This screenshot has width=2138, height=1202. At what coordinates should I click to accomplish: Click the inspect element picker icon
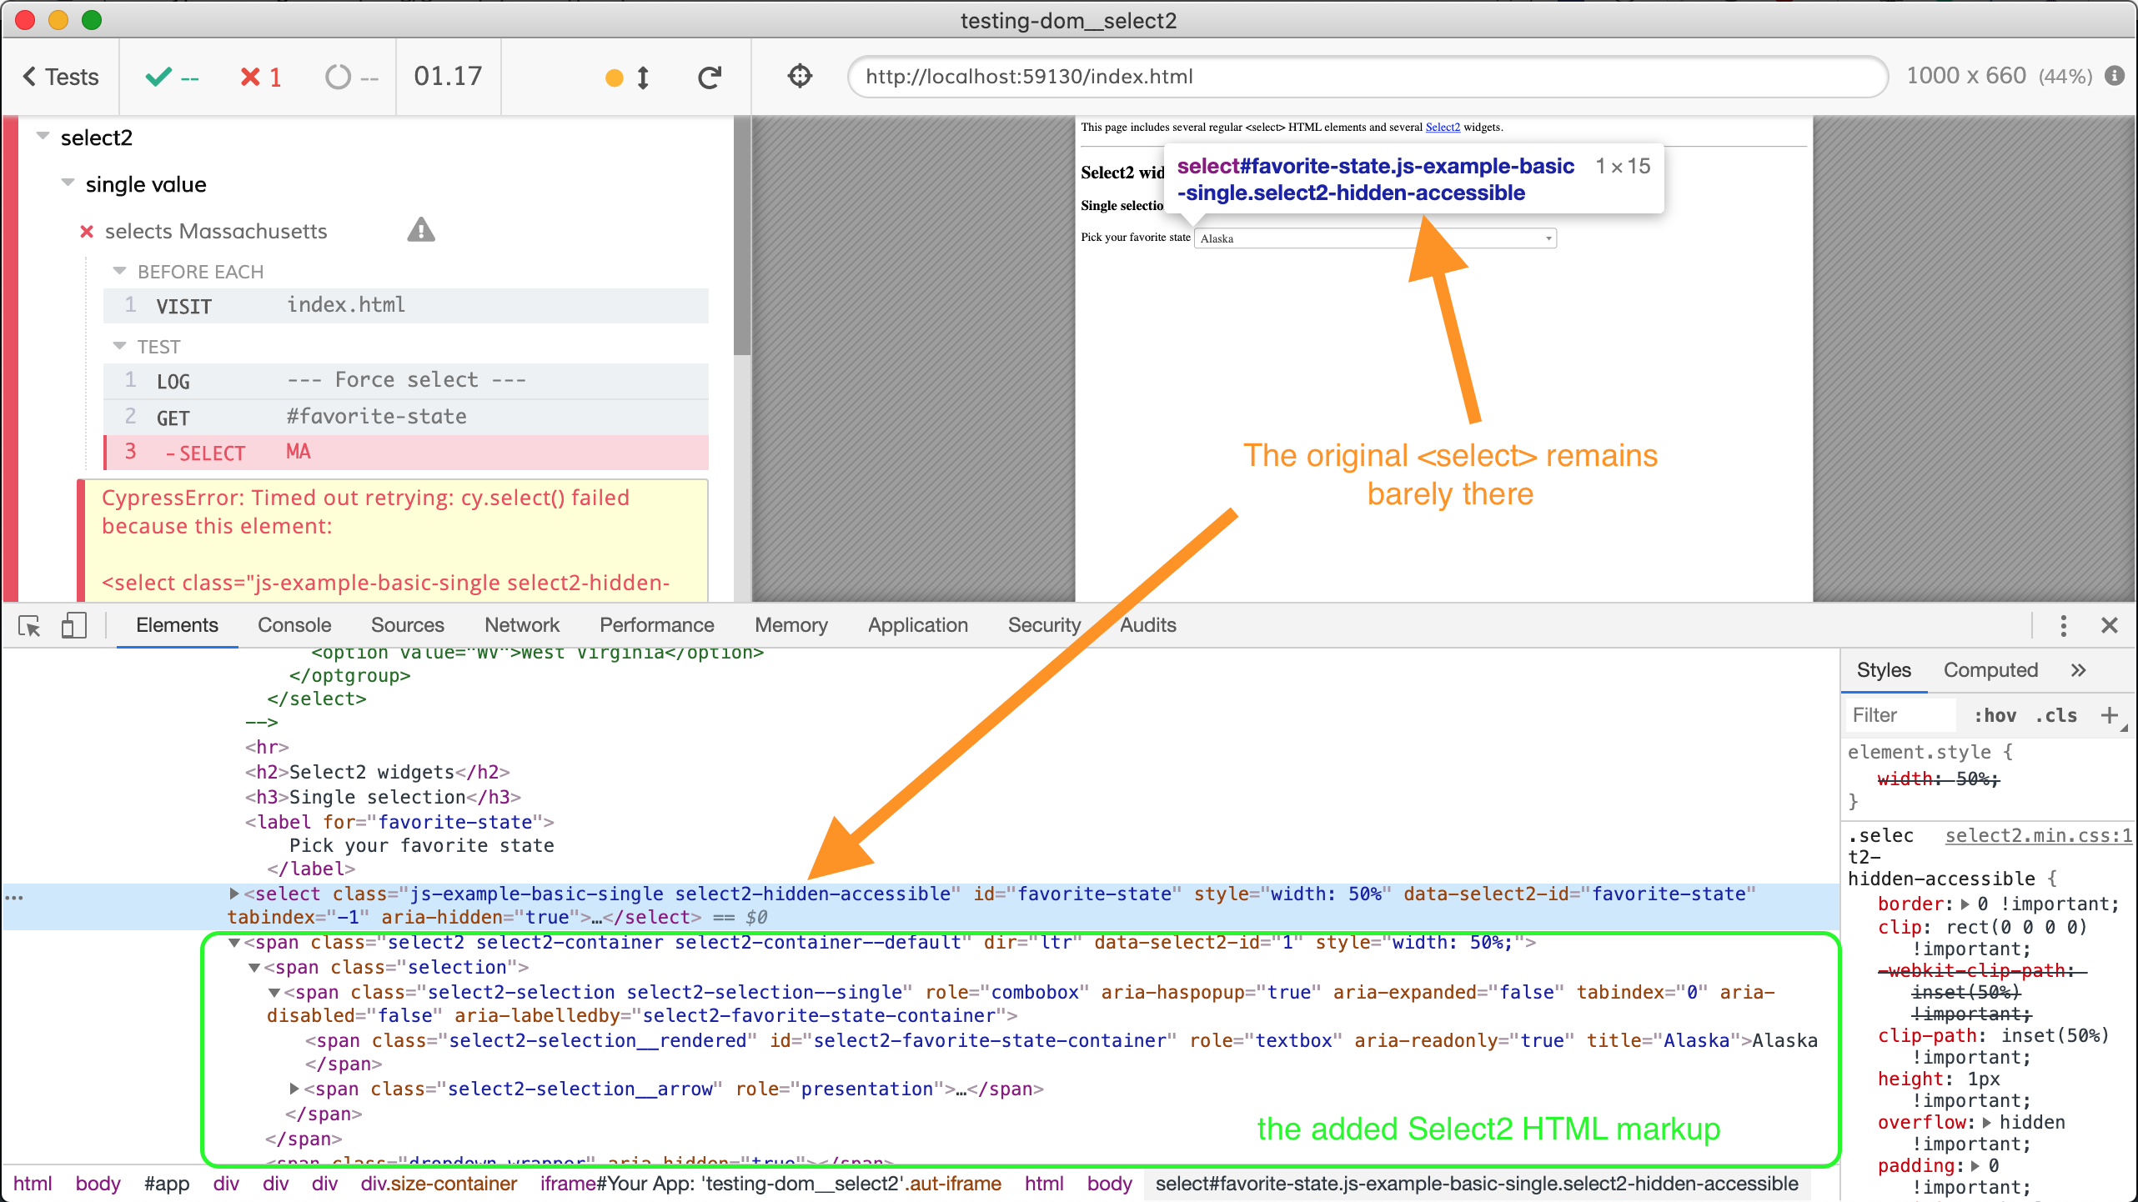29,625
